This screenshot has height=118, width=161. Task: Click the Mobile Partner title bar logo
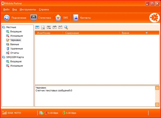(3, 3)
